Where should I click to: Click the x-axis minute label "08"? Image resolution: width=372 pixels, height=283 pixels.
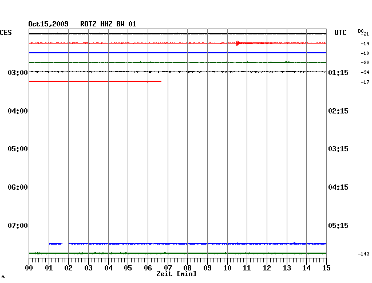[187, 268]
